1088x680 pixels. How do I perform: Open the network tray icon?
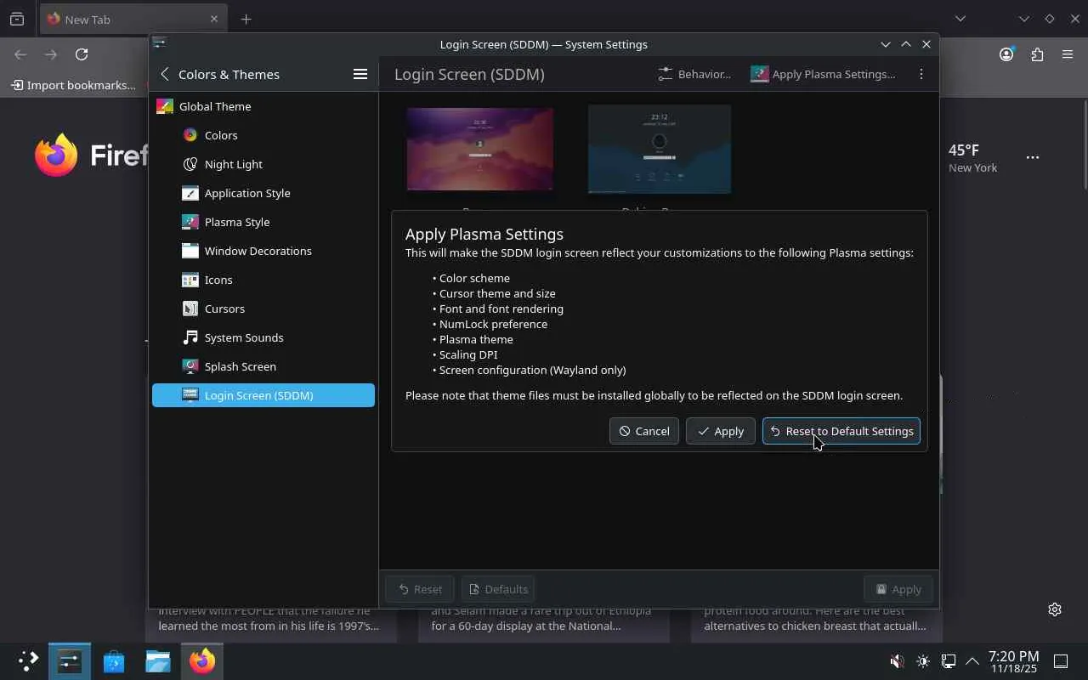(949, 661)
